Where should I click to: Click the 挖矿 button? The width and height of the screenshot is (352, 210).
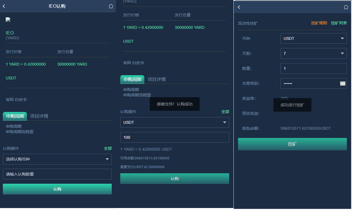292,144
